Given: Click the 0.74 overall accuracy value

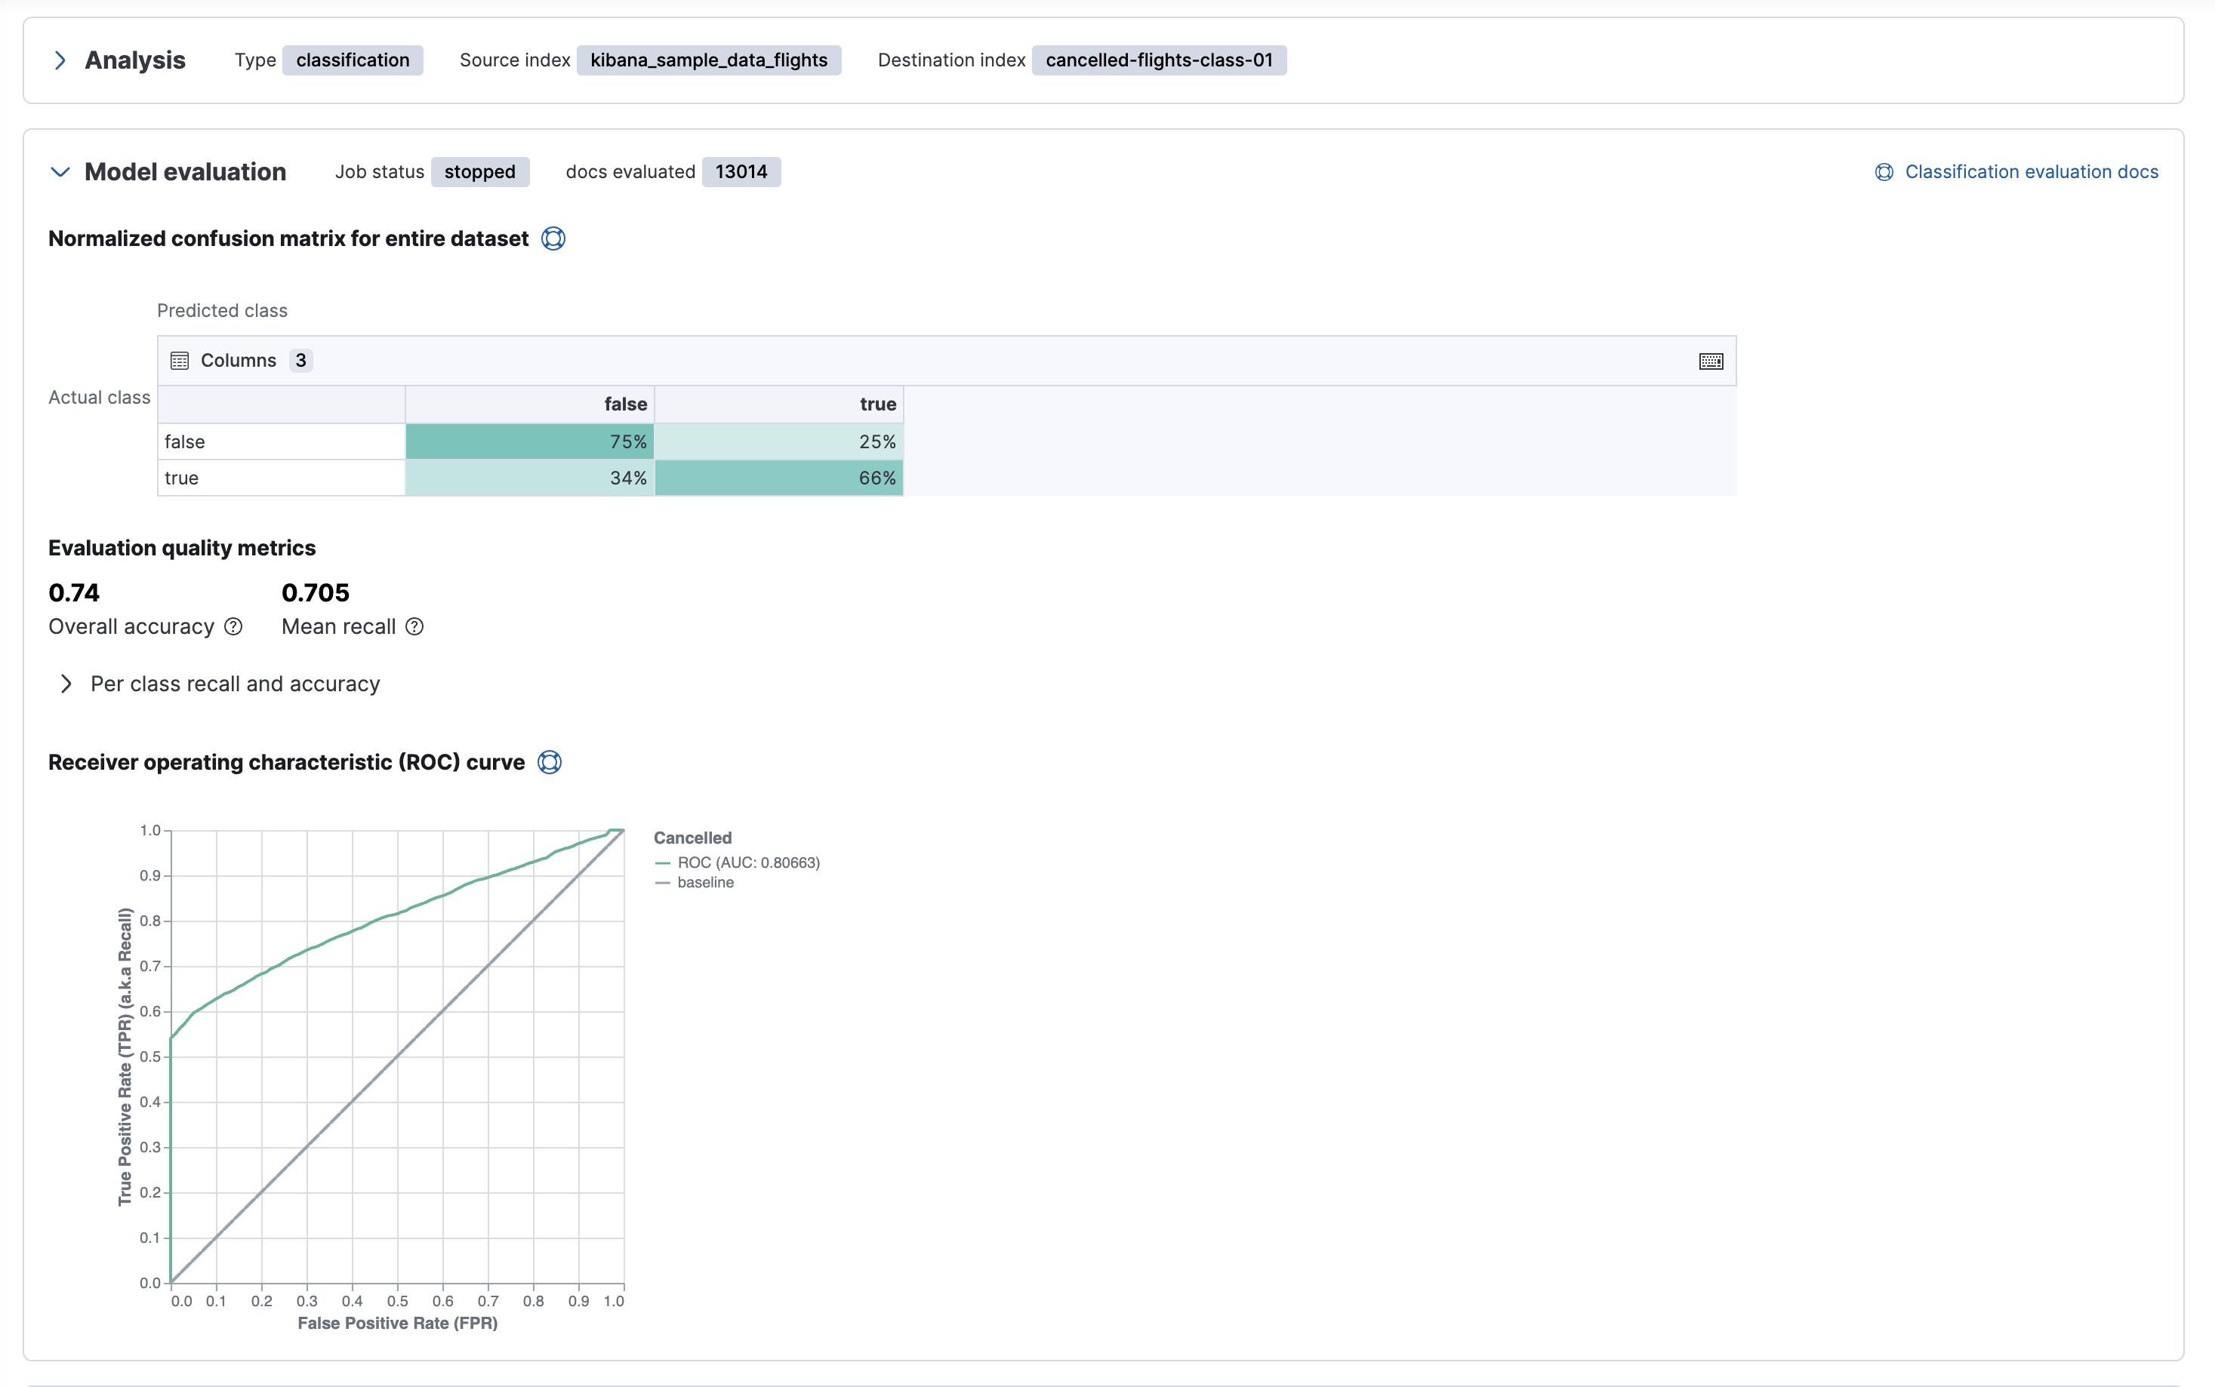Looking at the screenshot, I should pos(74,592).
